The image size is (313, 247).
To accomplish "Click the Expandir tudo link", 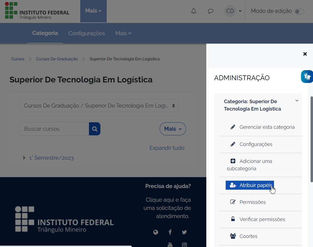I will 167,148.
